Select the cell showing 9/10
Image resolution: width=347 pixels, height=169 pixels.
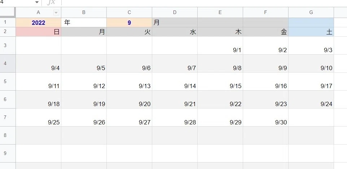click(x=311, y=64)
